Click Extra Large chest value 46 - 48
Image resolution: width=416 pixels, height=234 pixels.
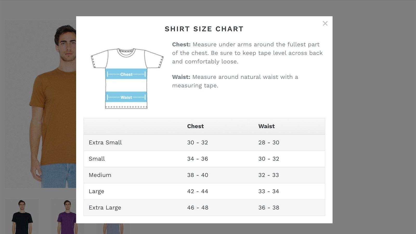[x=198, y=208]
